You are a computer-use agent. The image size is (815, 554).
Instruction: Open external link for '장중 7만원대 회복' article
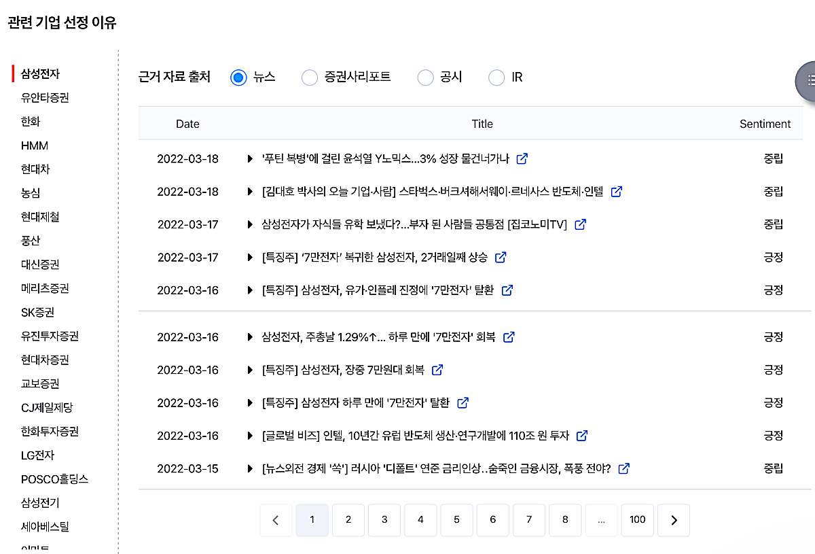tap(437, 370)
